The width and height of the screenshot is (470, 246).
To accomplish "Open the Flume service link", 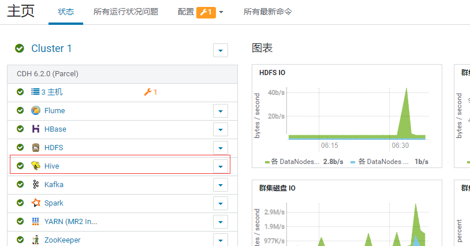I will coord(54,110).
